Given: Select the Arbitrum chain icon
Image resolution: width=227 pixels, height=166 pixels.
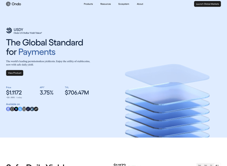Looking at the screenshot, I should click(x=32, y=109).
